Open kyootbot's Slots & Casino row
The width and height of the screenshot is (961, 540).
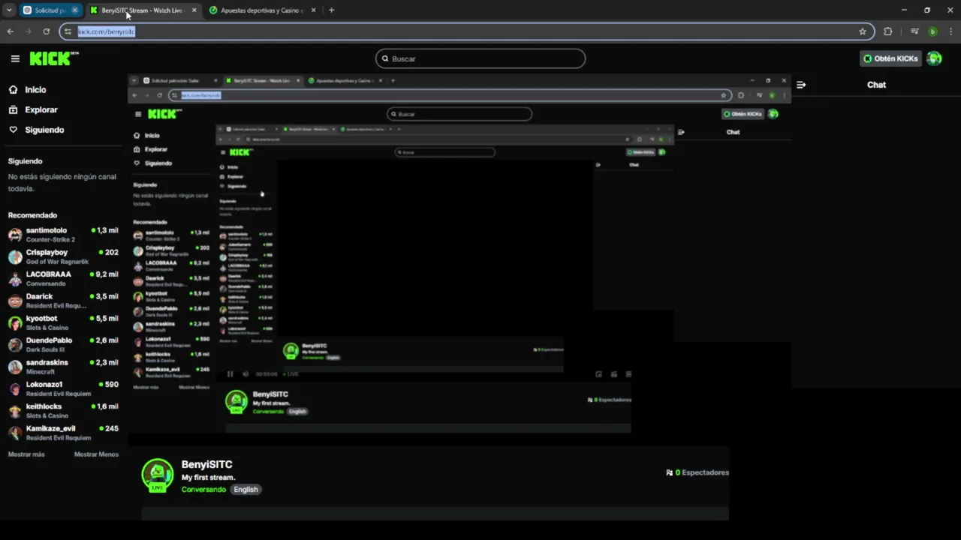63,323
